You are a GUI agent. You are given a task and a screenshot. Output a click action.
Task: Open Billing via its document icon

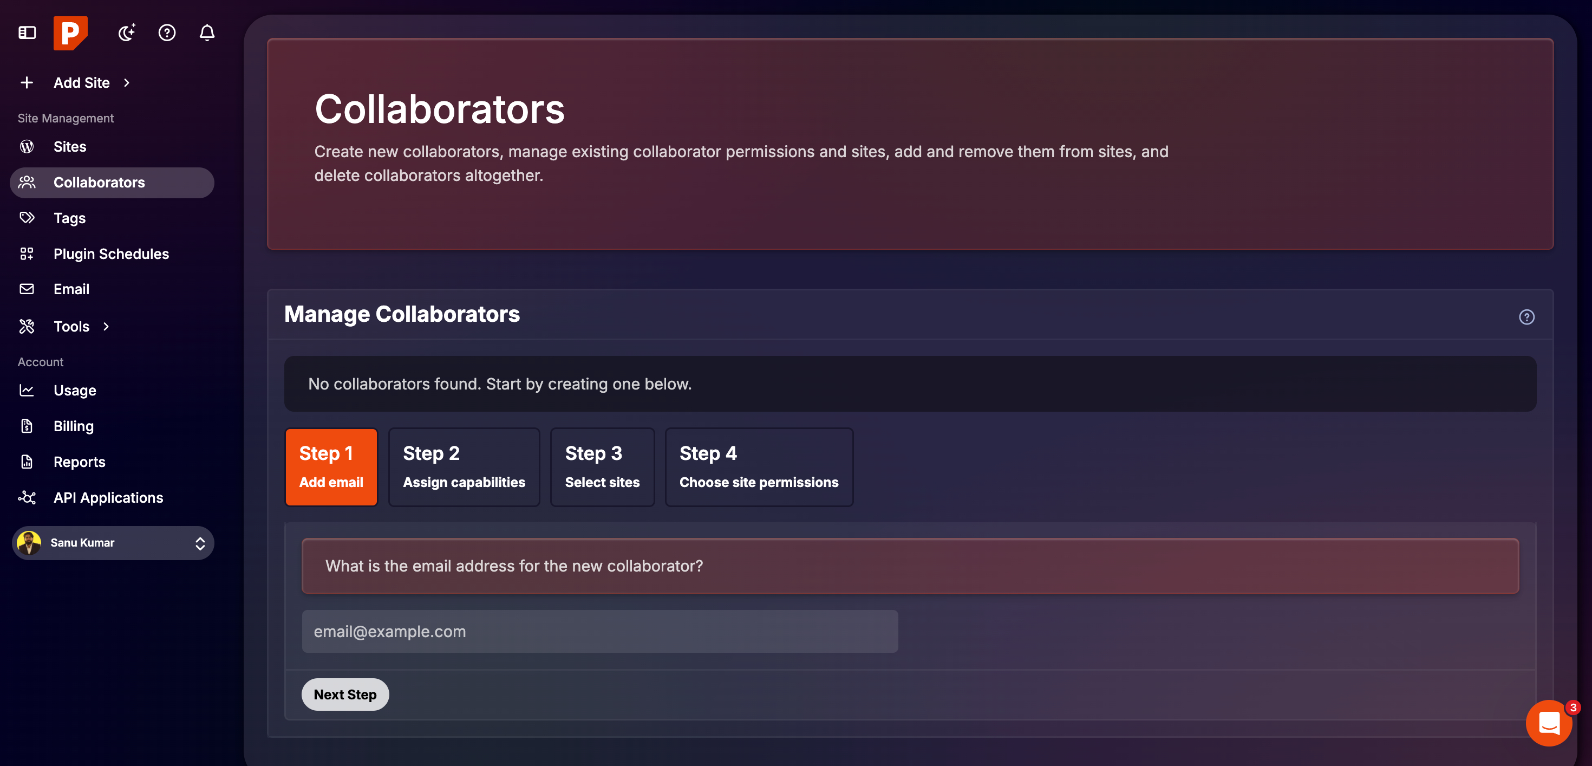click(28, 425)
